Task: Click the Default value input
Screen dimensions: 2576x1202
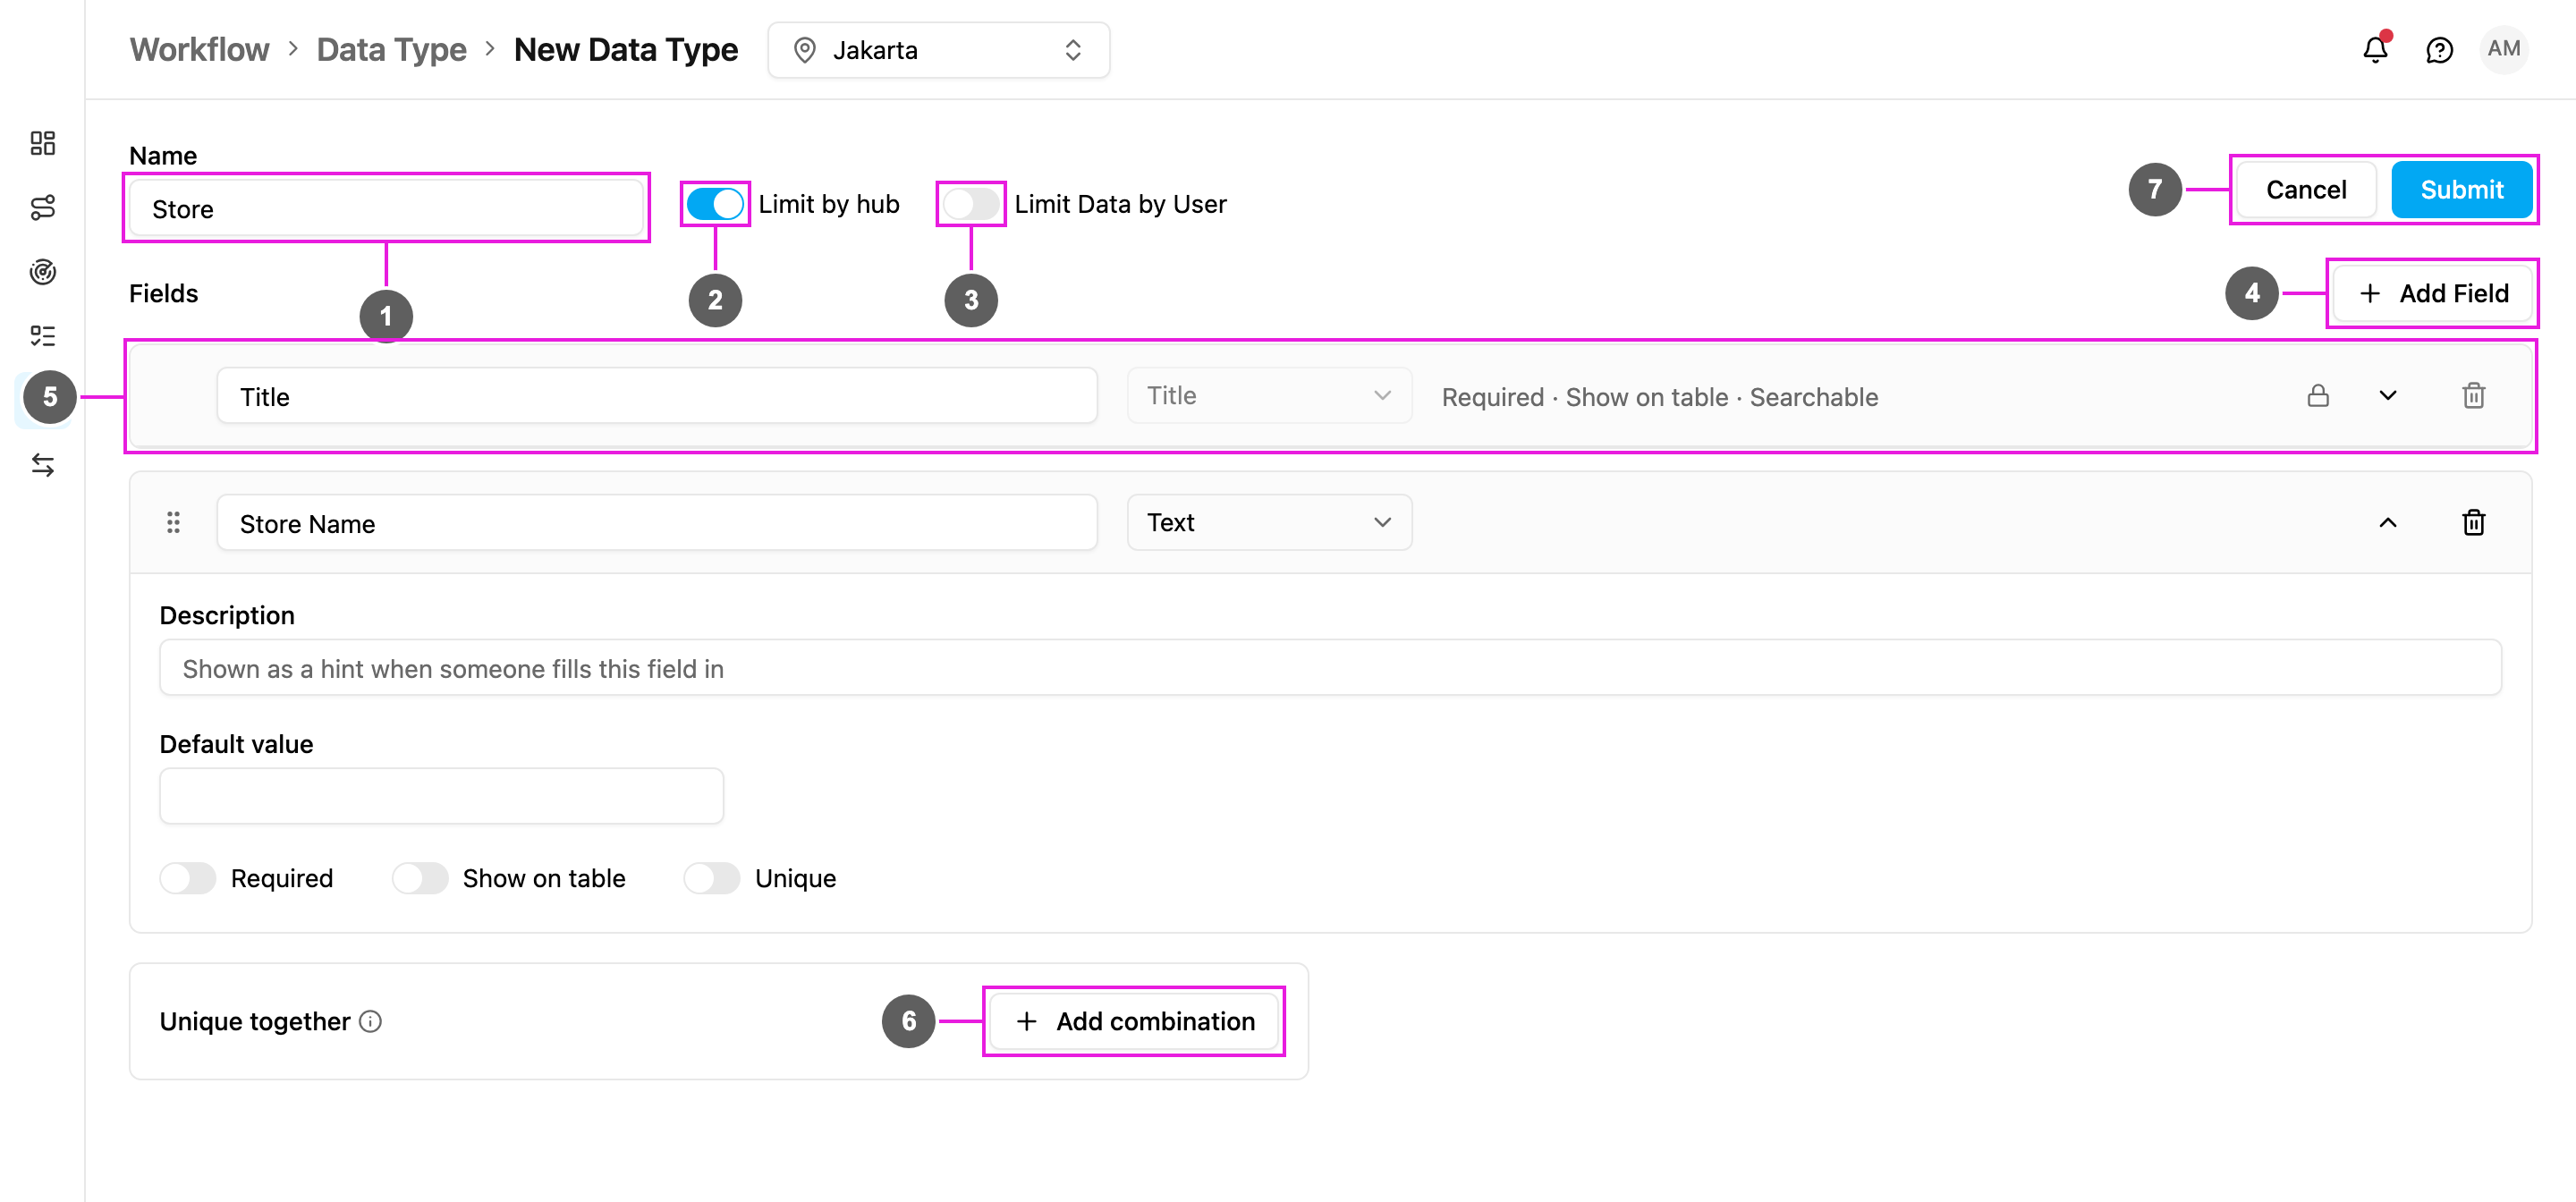Action: pyautogui.click(x=441, y=796)
